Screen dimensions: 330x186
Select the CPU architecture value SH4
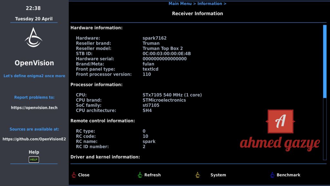147,110
